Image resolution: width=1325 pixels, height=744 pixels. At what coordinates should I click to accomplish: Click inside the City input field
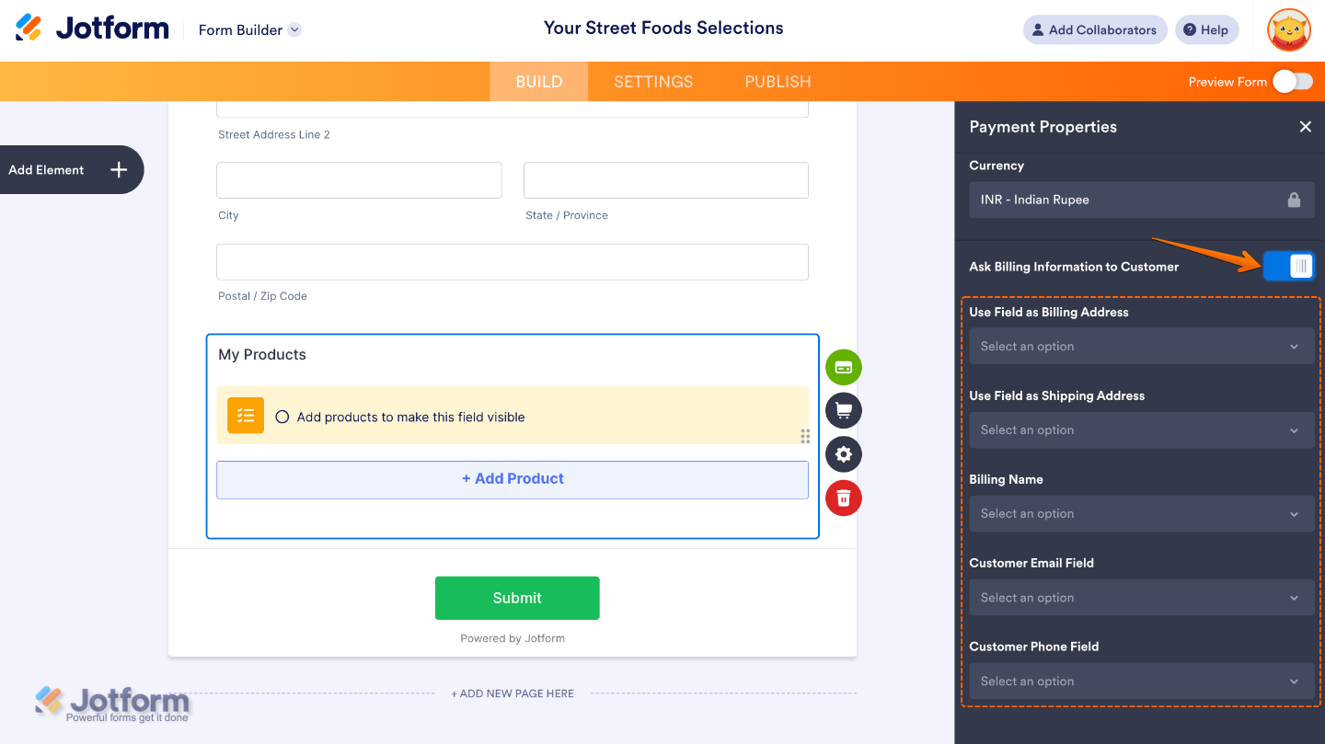pyautogui.click(x=359, y=179)
